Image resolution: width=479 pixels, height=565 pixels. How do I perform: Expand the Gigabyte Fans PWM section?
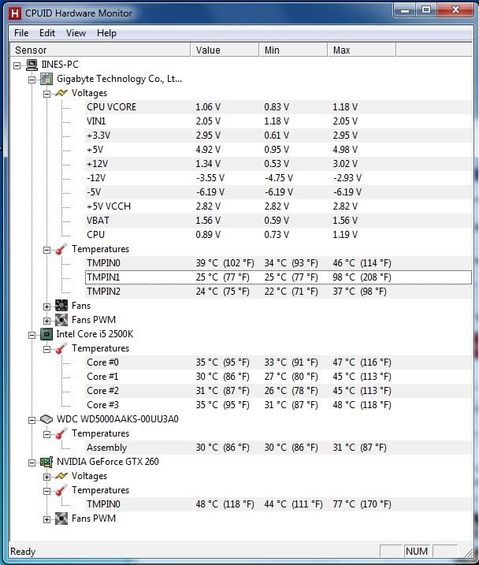pyautogui.click(x=46, y=321)
